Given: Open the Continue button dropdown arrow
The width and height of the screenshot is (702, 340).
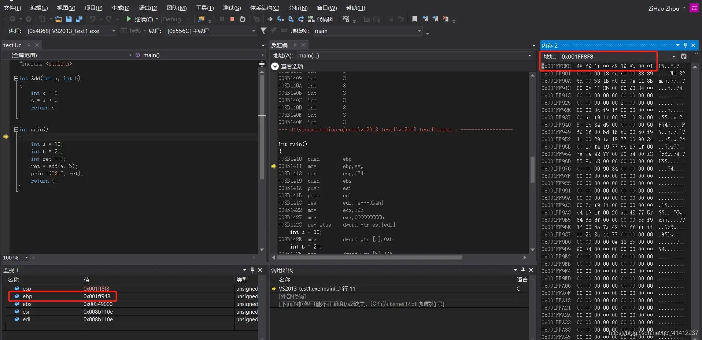Looking at the screenshot, I should pos(157,19).
